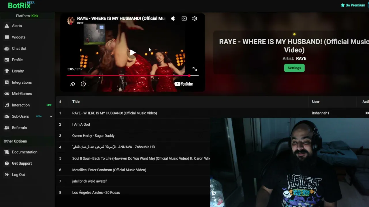Screen dimensions: 369x207
Task: Enter fullscreen on the video player
Action: pos(195,69)
